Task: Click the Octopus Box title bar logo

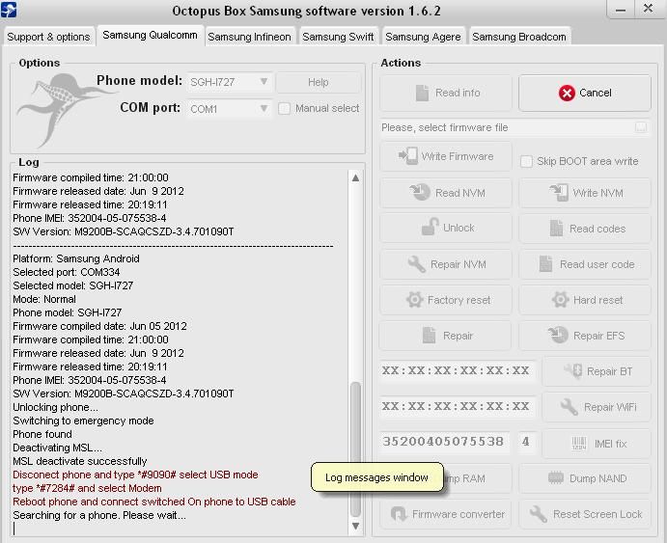Action: 9,10
